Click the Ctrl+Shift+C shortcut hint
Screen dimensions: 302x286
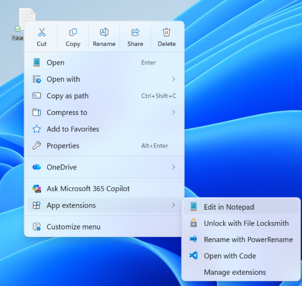(x=158, y=96)
